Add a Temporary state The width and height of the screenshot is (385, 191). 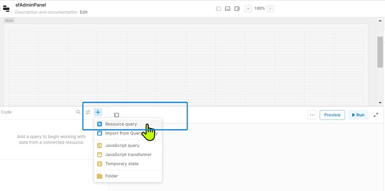coord(122,164)
